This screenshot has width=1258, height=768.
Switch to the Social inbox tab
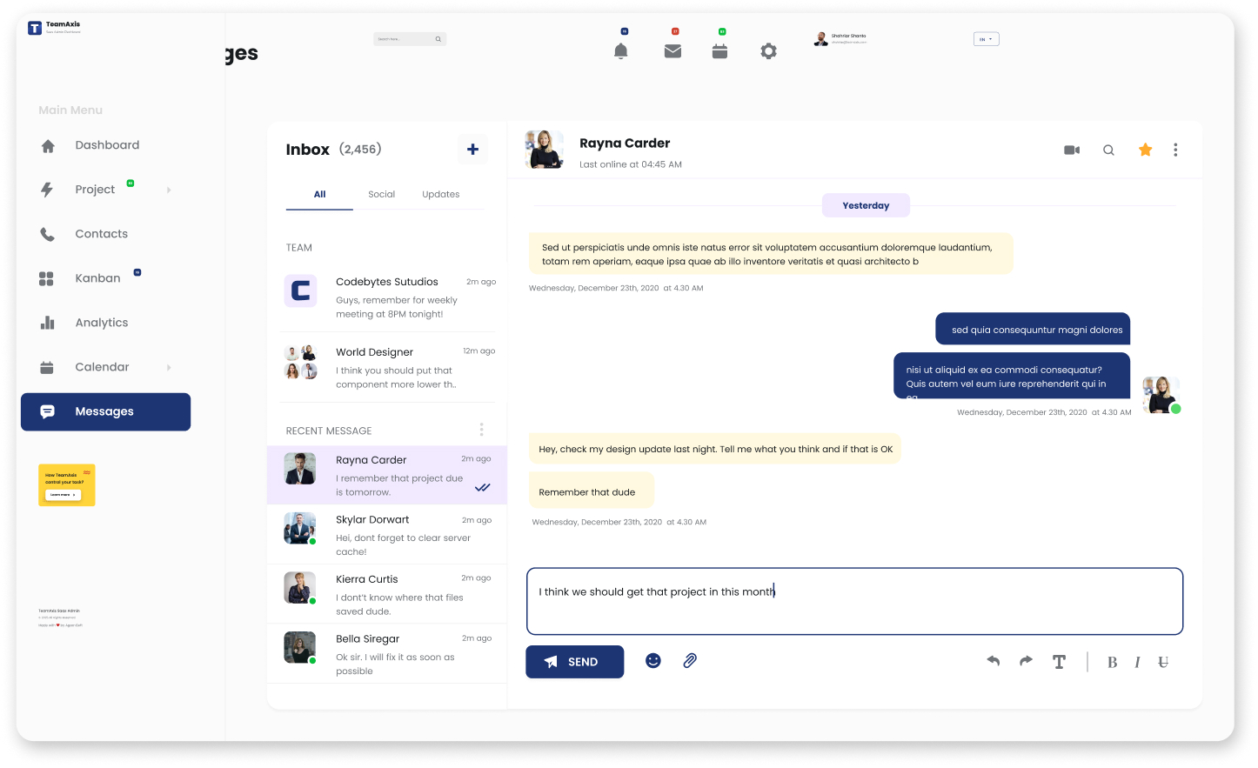381,194
